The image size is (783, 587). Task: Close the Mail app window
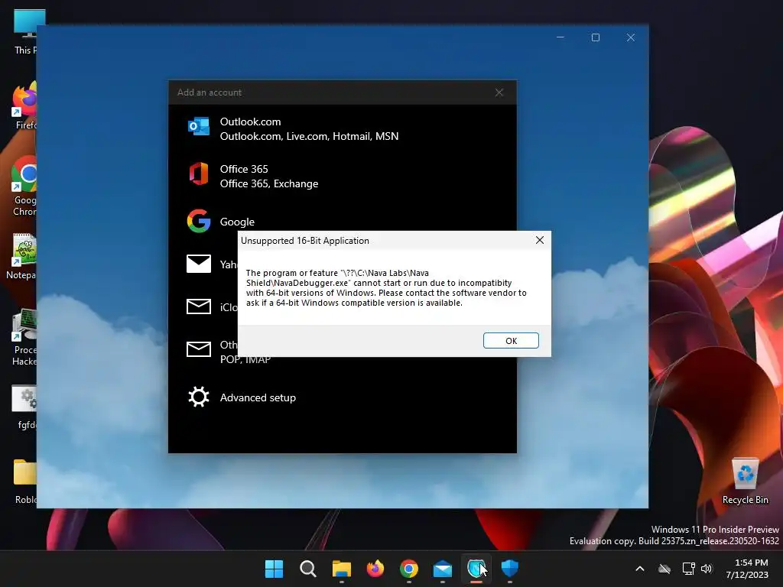631,37
